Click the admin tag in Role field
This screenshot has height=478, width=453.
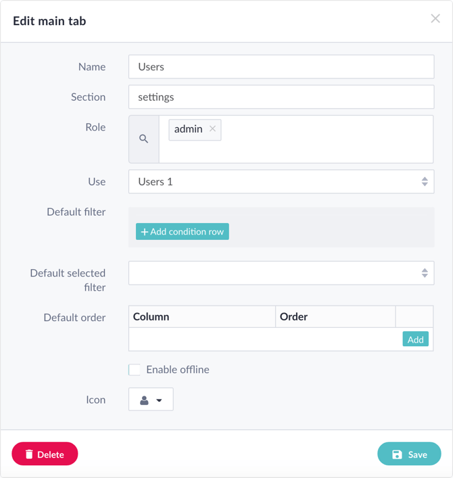click(x=188, y=129)
